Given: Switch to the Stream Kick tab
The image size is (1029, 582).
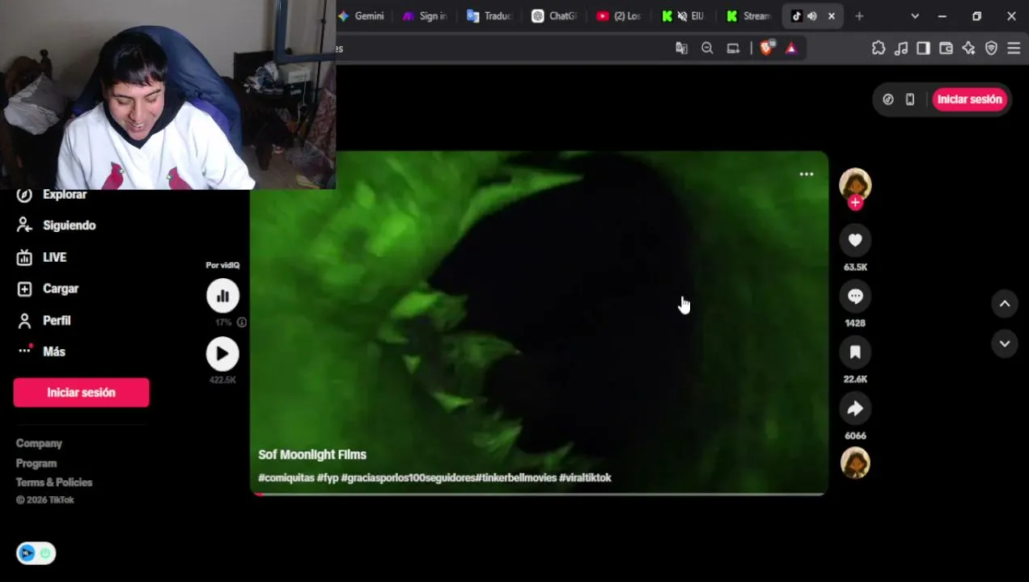Looking at the screenshot, I should coord(748,16).
